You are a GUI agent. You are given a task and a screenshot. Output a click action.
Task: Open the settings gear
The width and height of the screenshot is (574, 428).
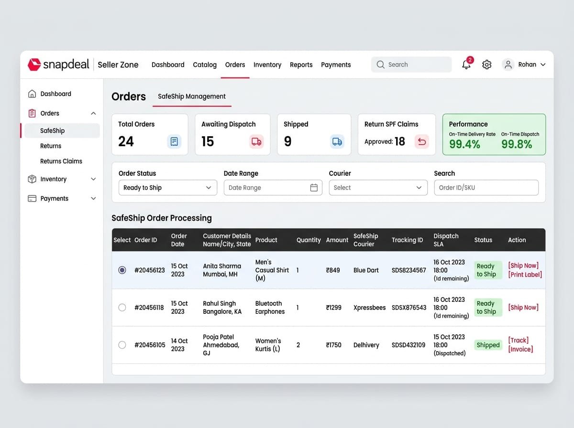point(487,64)
